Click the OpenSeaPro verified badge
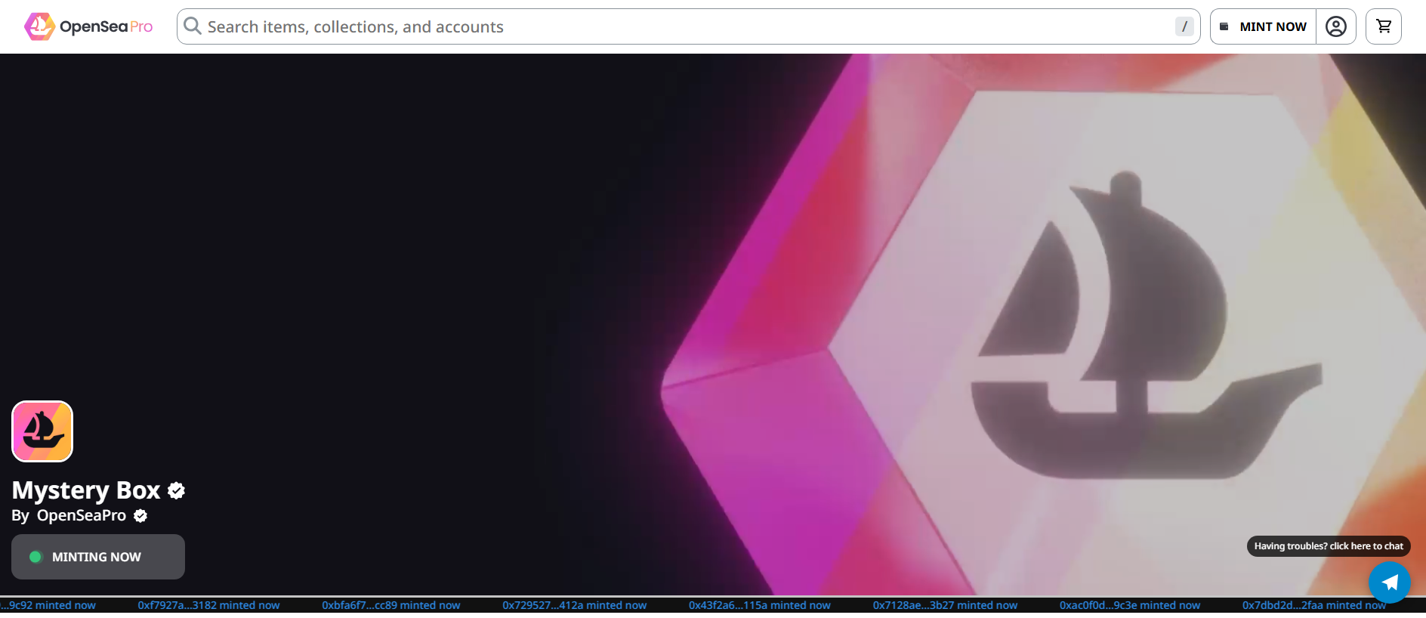 tap(140, 516)
